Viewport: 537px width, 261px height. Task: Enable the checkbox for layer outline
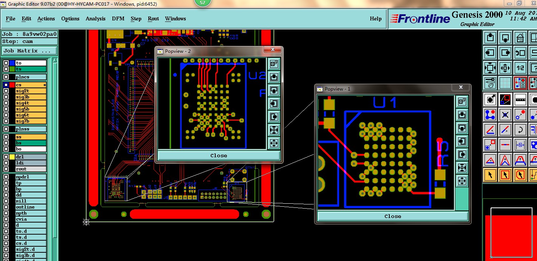point(6,207)
